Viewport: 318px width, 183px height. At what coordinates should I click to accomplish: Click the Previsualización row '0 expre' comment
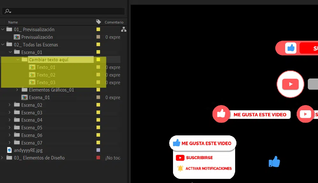113,37
